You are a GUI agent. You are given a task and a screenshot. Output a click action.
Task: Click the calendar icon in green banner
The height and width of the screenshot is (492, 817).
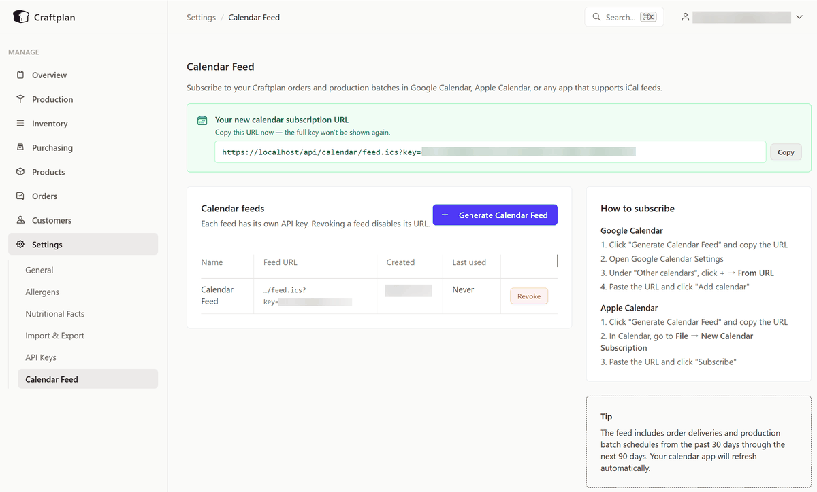pyautogui.click(x=202, y=120)
